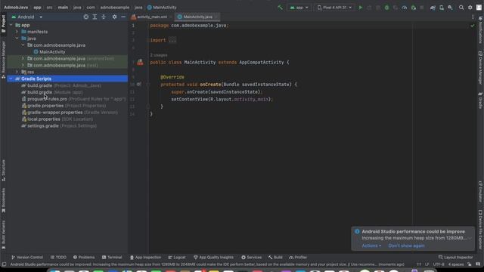Expand the manifests folder
Image resolution: width=484 pixels, height=272 pixels.
point(17,32)
